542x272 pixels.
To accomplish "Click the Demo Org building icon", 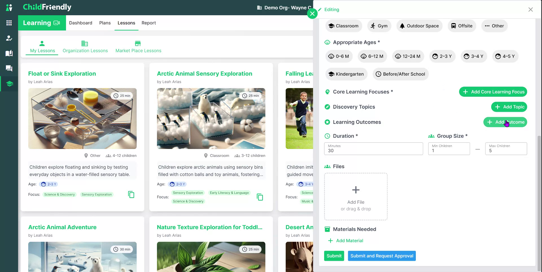I will click(x=259, y=8).
